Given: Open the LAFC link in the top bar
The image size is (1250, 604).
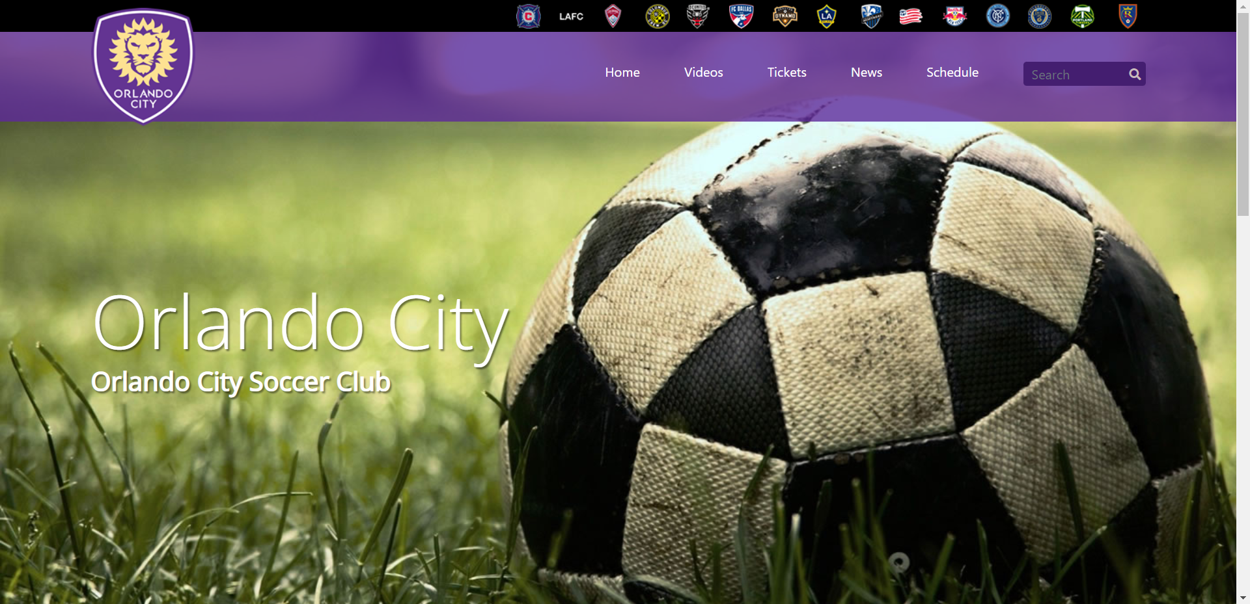Looking at the screenshot, I should (571, 16).
